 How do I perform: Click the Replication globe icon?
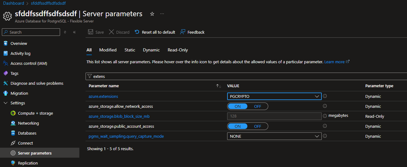(13, 163)
